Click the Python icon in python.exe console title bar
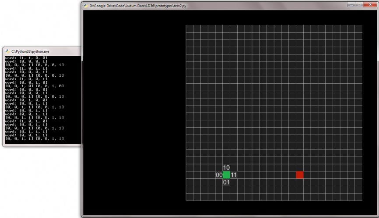379x218 pixels. (8, 51)
